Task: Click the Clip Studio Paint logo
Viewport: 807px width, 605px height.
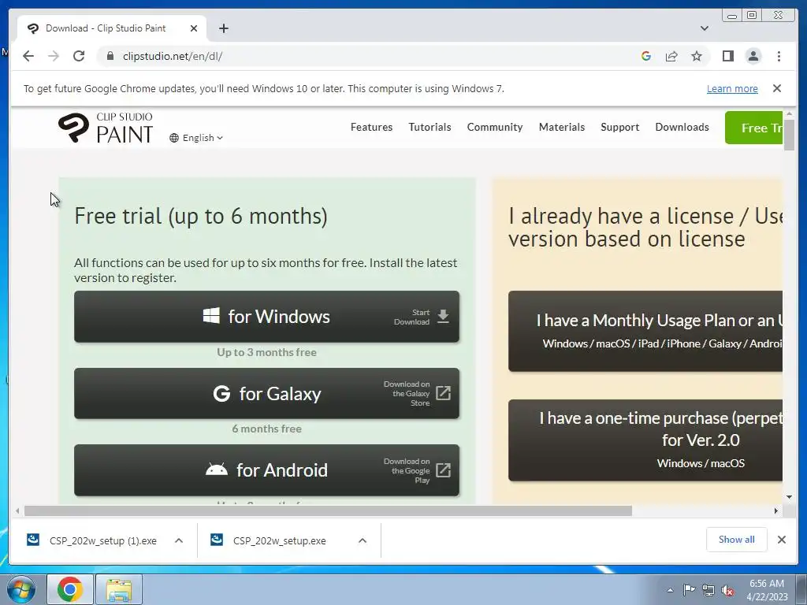Action: point(106,128)
